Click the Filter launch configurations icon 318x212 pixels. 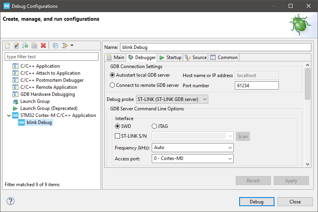point(64,45)
